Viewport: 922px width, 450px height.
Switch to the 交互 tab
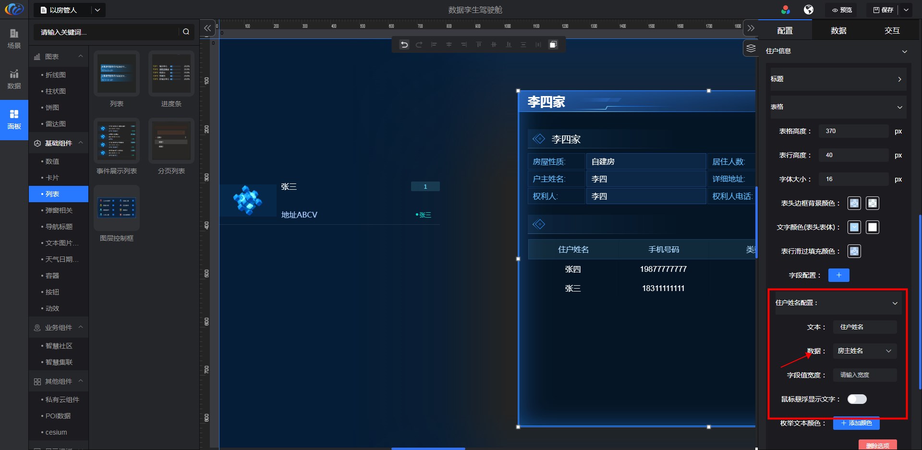click(x=892, y=31)
